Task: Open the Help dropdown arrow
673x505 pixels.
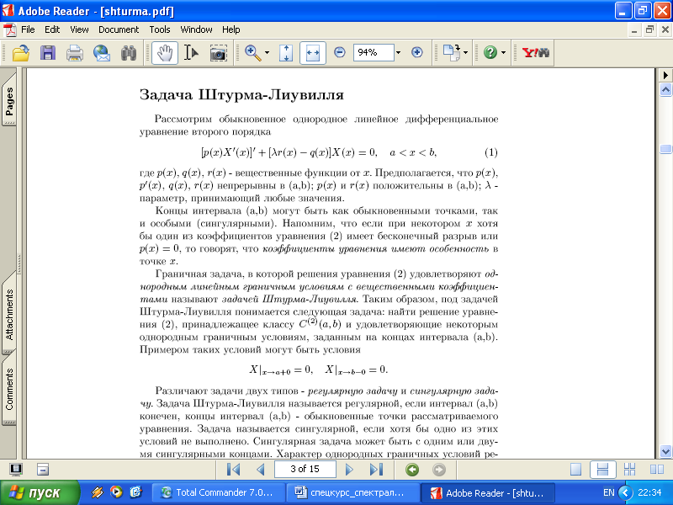Action: pos(503,53)
